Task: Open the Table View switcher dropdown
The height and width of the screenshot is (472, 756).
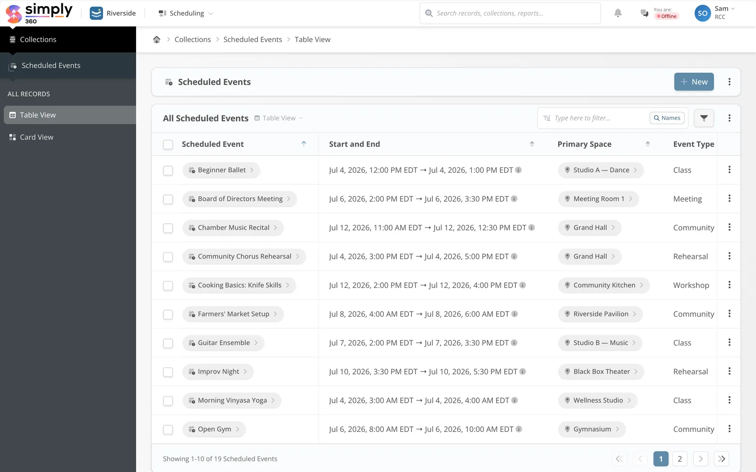Action: point(279,118)
